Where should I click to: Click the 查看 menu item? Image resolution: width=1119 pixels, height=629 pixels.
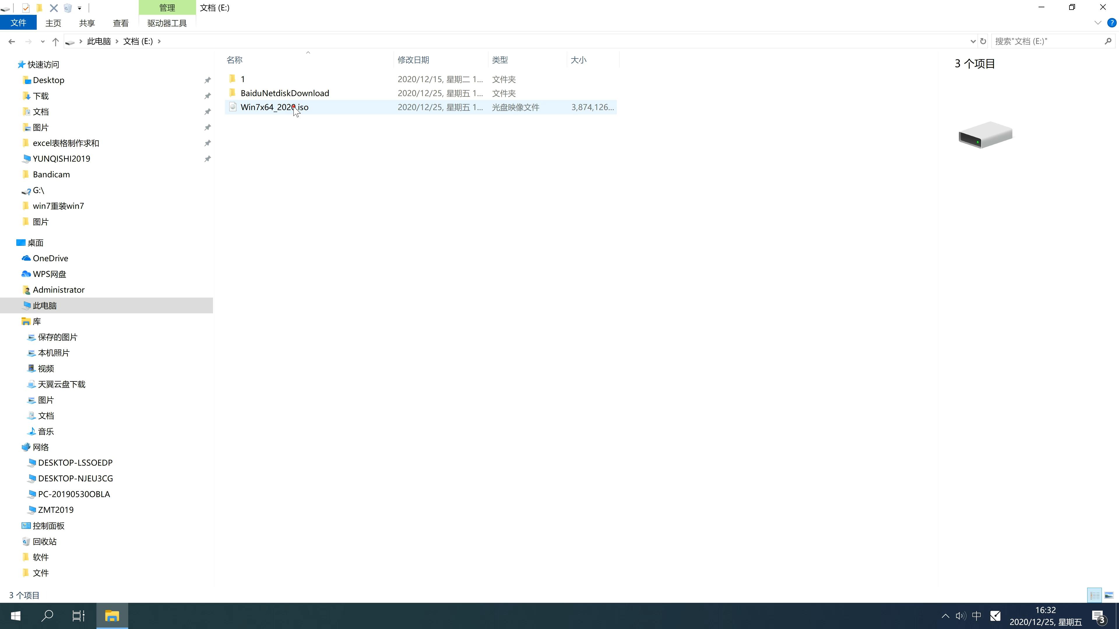pos(121,23)
